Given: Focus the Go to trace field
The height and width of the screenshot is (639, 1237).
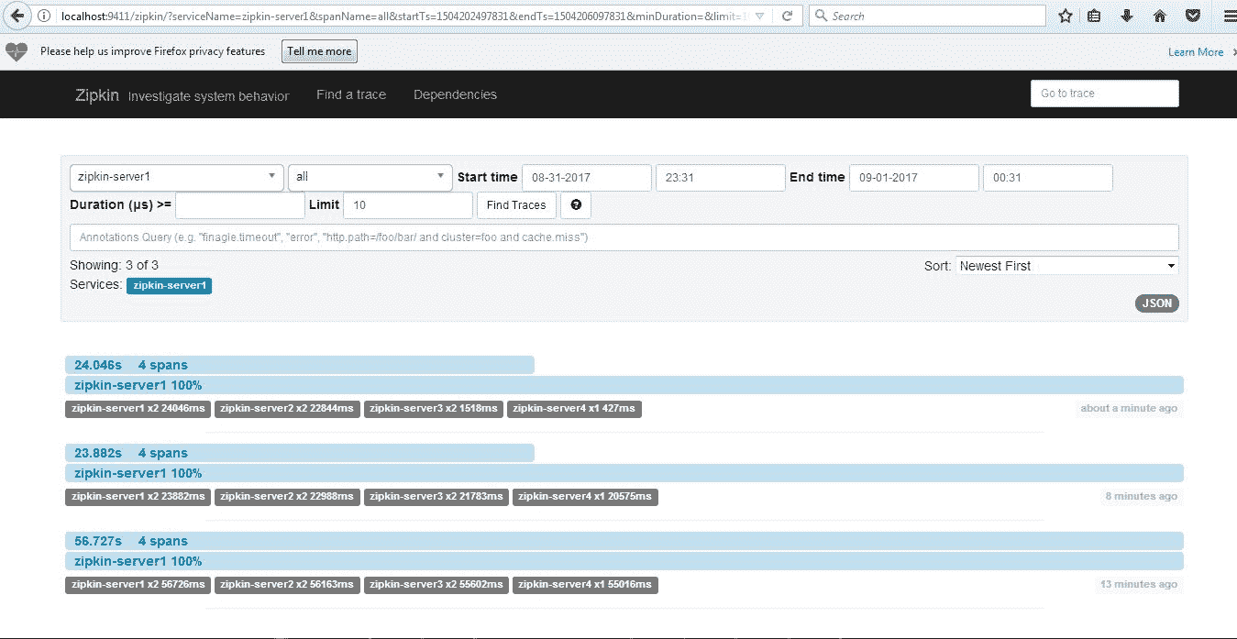Looking at the screenshot, I should tap(1104, 94).
